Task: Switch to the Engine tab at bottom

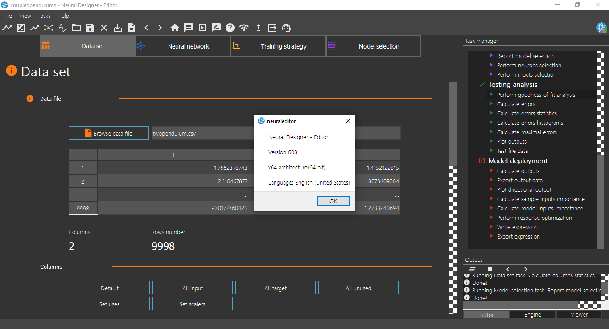Action: (x=533, y=314)
